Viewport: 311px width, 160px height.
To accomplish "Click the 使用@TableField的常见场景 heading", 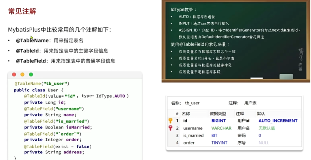I will click(x=200, y=44).
